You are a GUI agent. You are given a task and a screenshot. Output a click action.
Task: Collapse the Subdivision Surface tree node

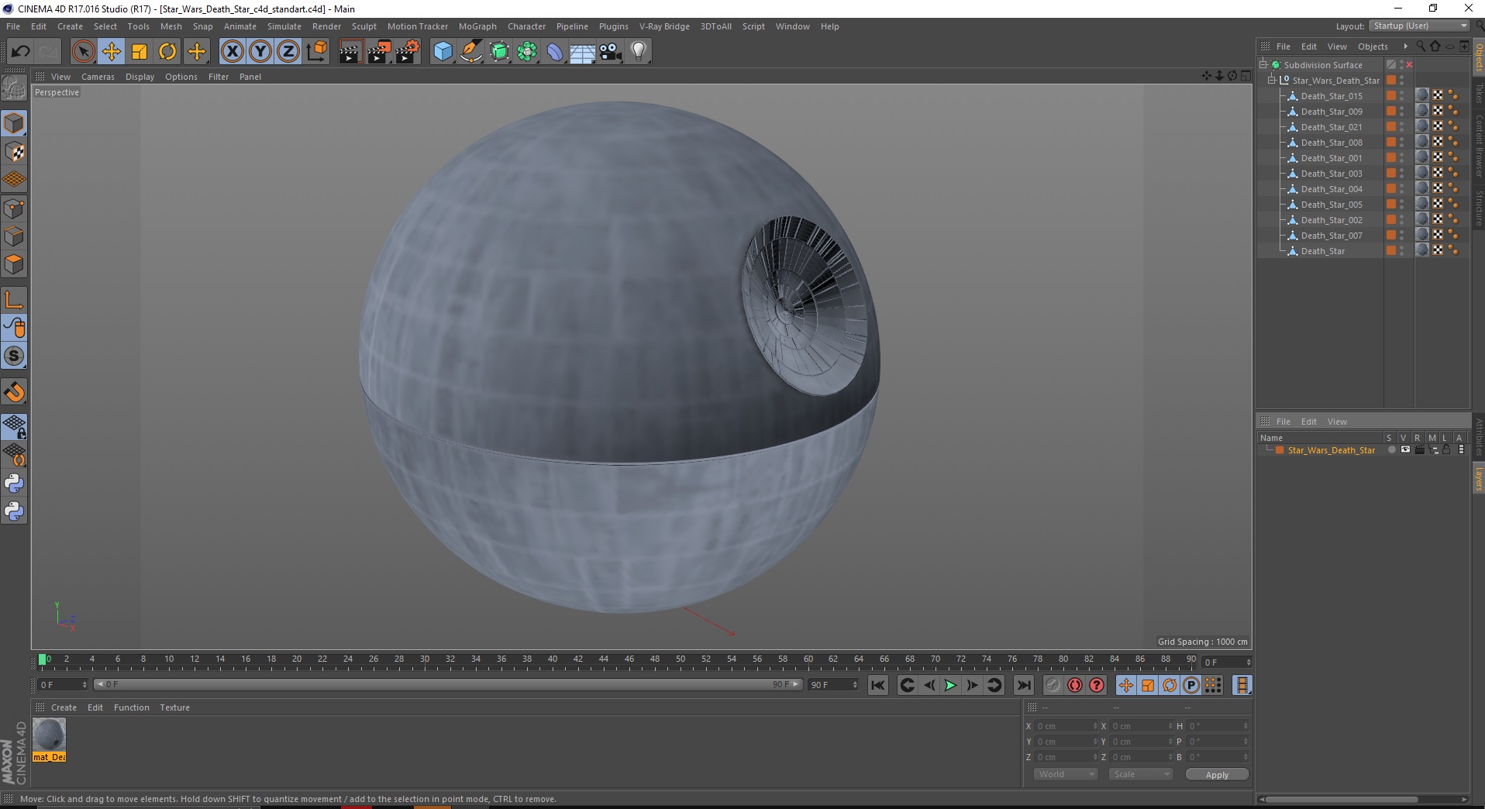tap(1263, 65)
